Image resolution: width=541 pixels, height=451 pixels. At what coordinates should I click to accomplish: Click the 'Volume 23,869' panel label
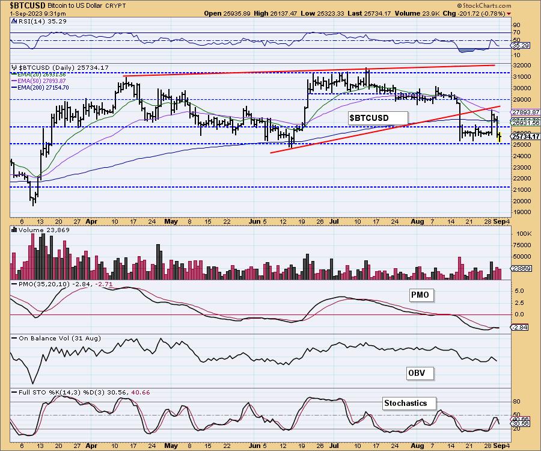point(44,230)
